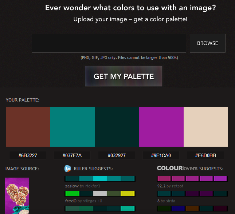Open the fred0 Kuler palette strip
The image size is (235, 214).
coord(100,194)
